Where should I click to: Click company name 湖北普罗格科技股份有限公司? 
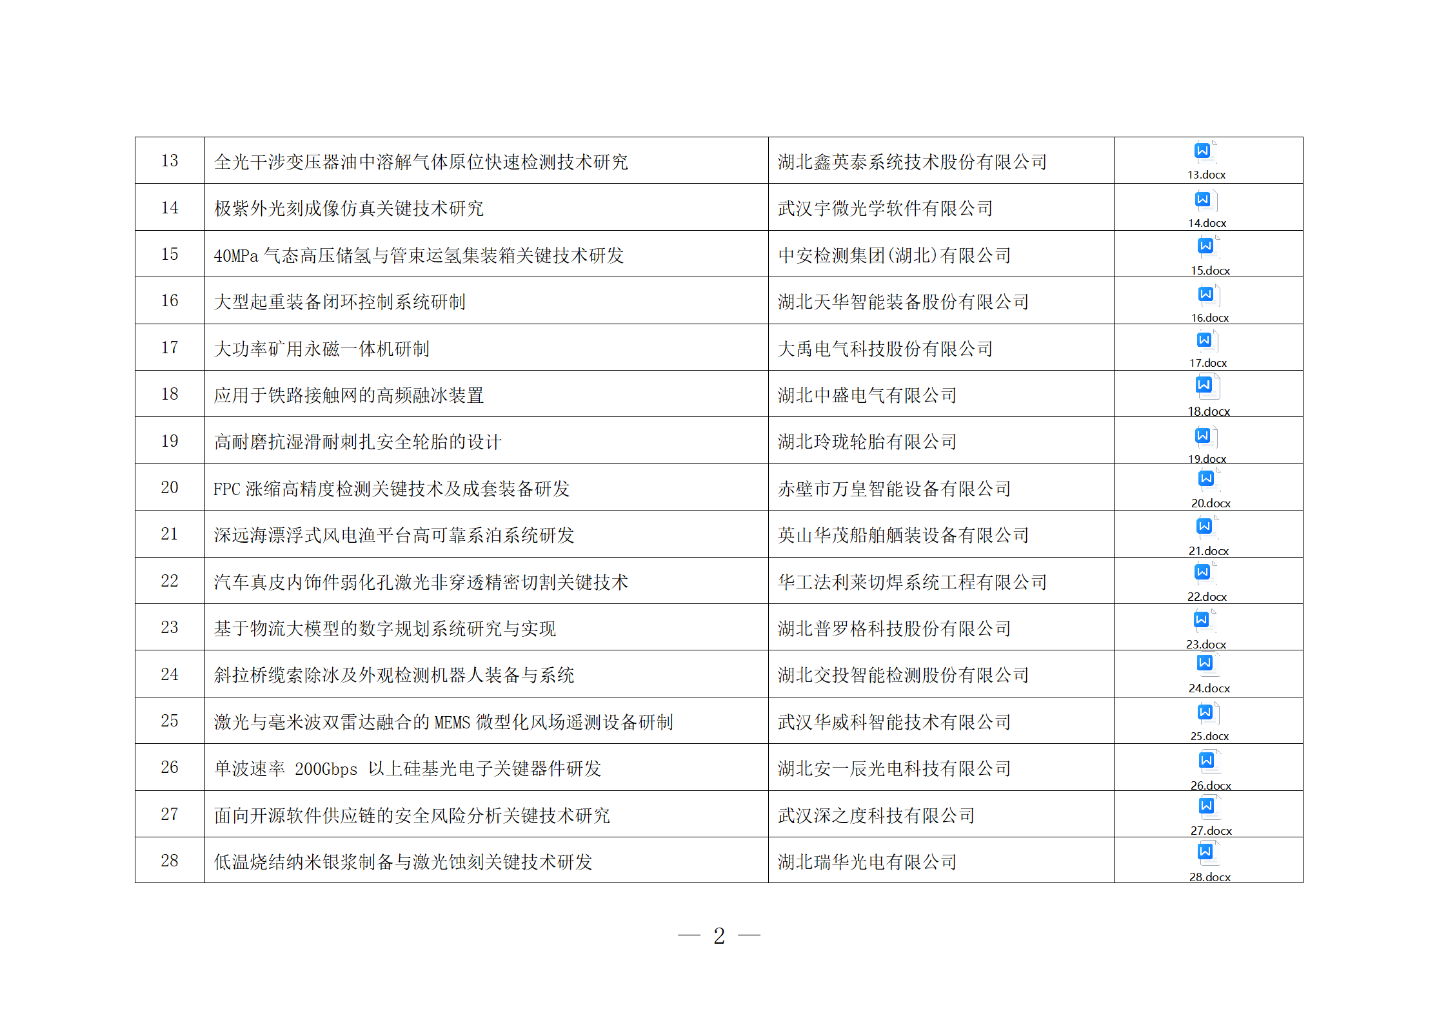pos(894,628)
